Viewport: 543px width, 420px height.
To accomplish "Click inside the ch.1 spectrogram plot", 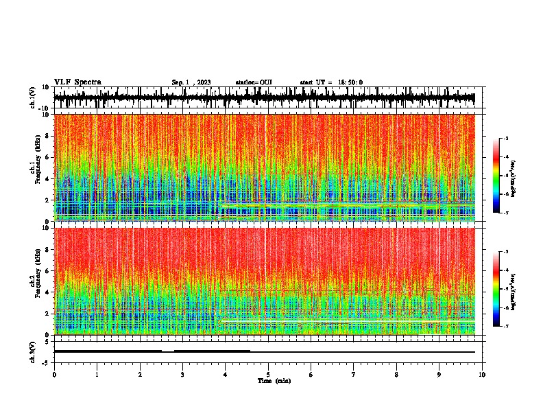I will [265, 167].
